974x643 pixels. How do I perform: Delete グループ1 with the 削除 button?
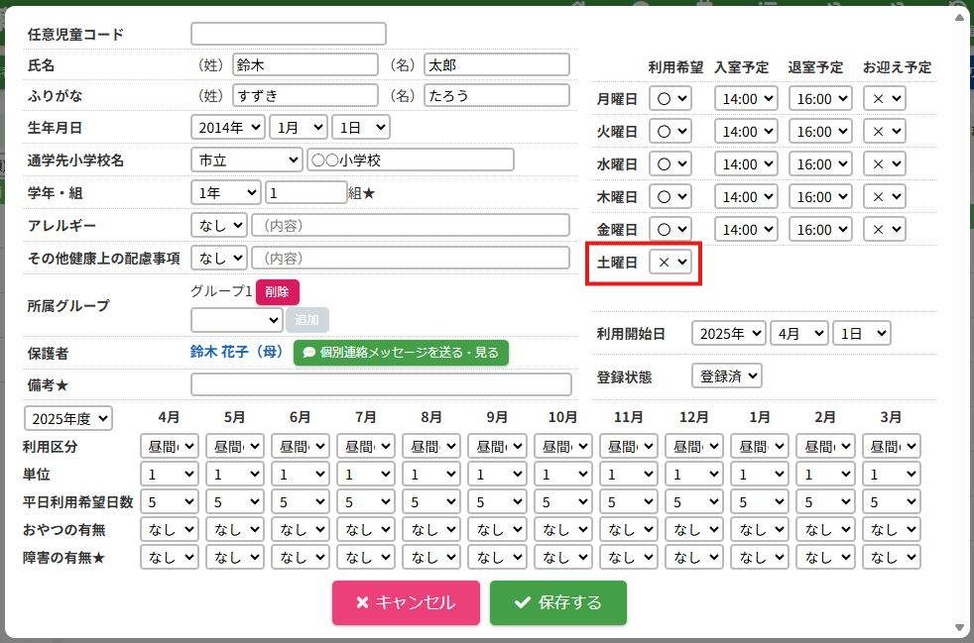(x=277, y=292)
